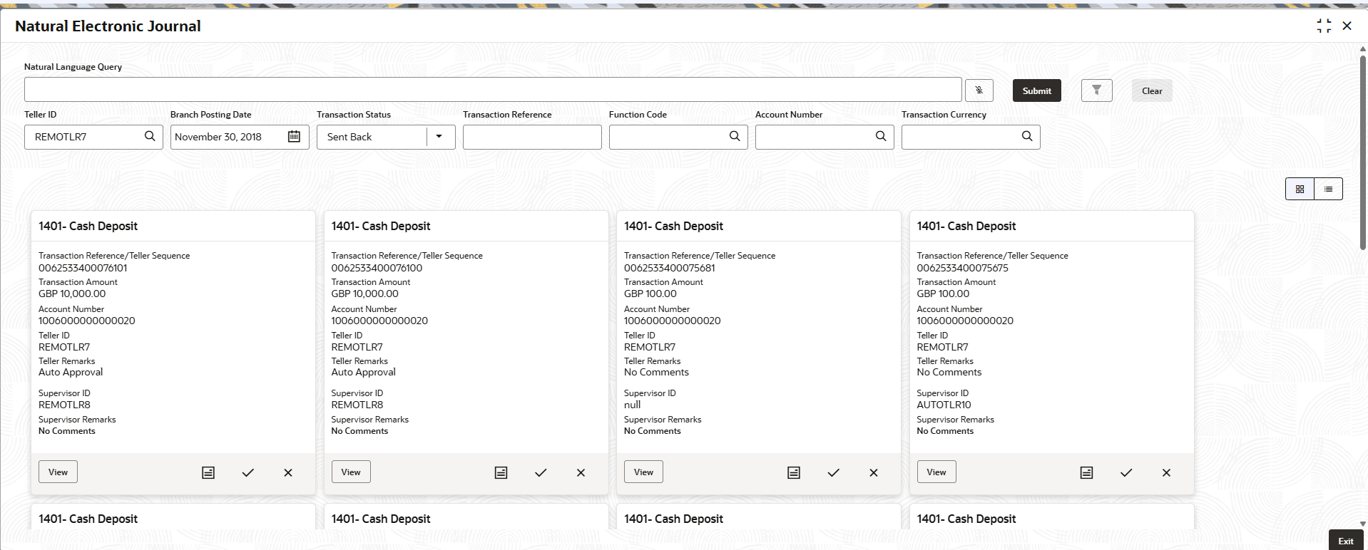1368x550 pixels.
Task: Open the remarks icon for transaction 0062533400075681
Action: coord(794,472)
